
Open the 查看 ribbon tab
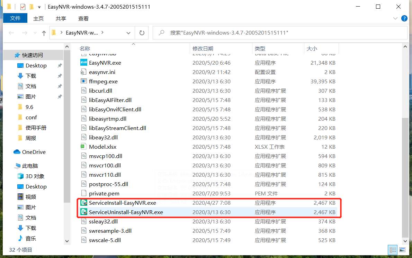[83, 18]
